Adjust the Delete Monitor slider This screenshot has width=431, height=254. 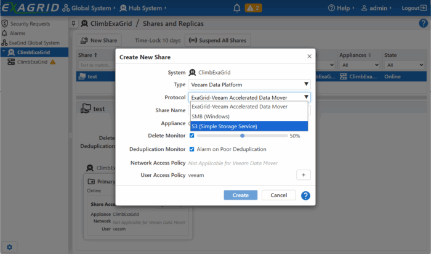click(243, 136)
